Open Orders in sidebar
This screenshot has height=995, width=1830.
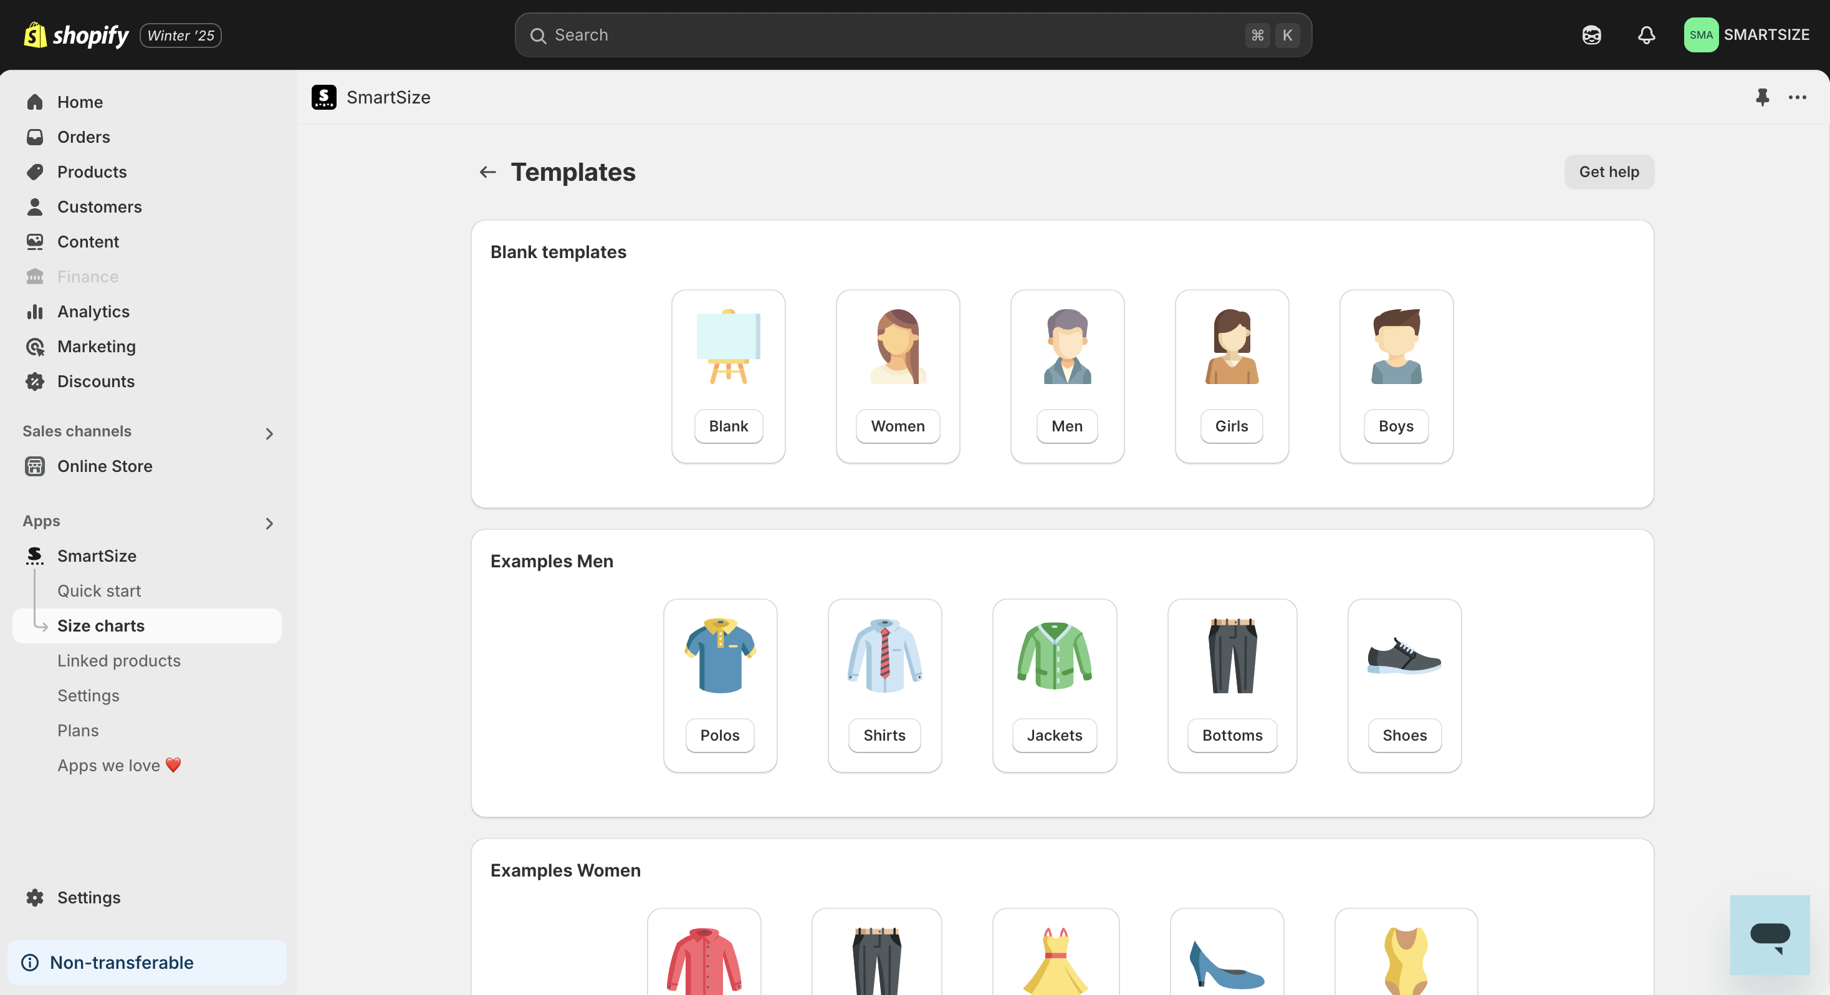(147, 137)
